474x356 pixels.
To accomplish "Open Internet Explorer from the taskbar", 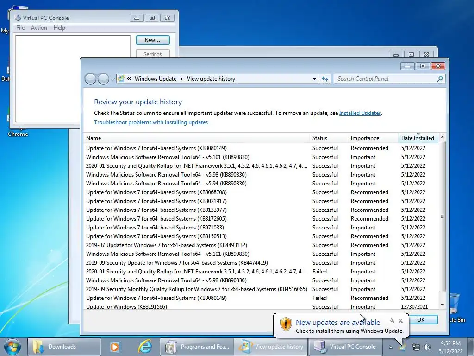I will (x=145, y=347).
